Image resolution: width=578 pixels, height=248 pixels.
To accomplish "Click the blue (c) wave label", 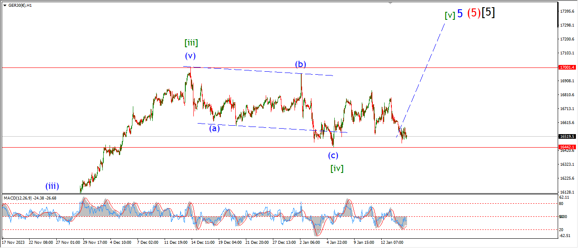I will 333,155.
